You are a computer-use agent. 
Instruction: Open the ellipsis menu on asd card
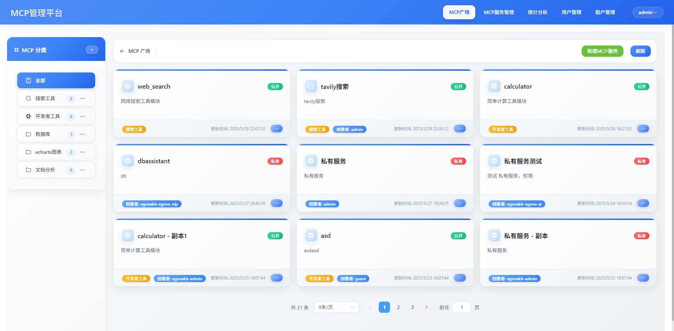(x=460, y=278)
